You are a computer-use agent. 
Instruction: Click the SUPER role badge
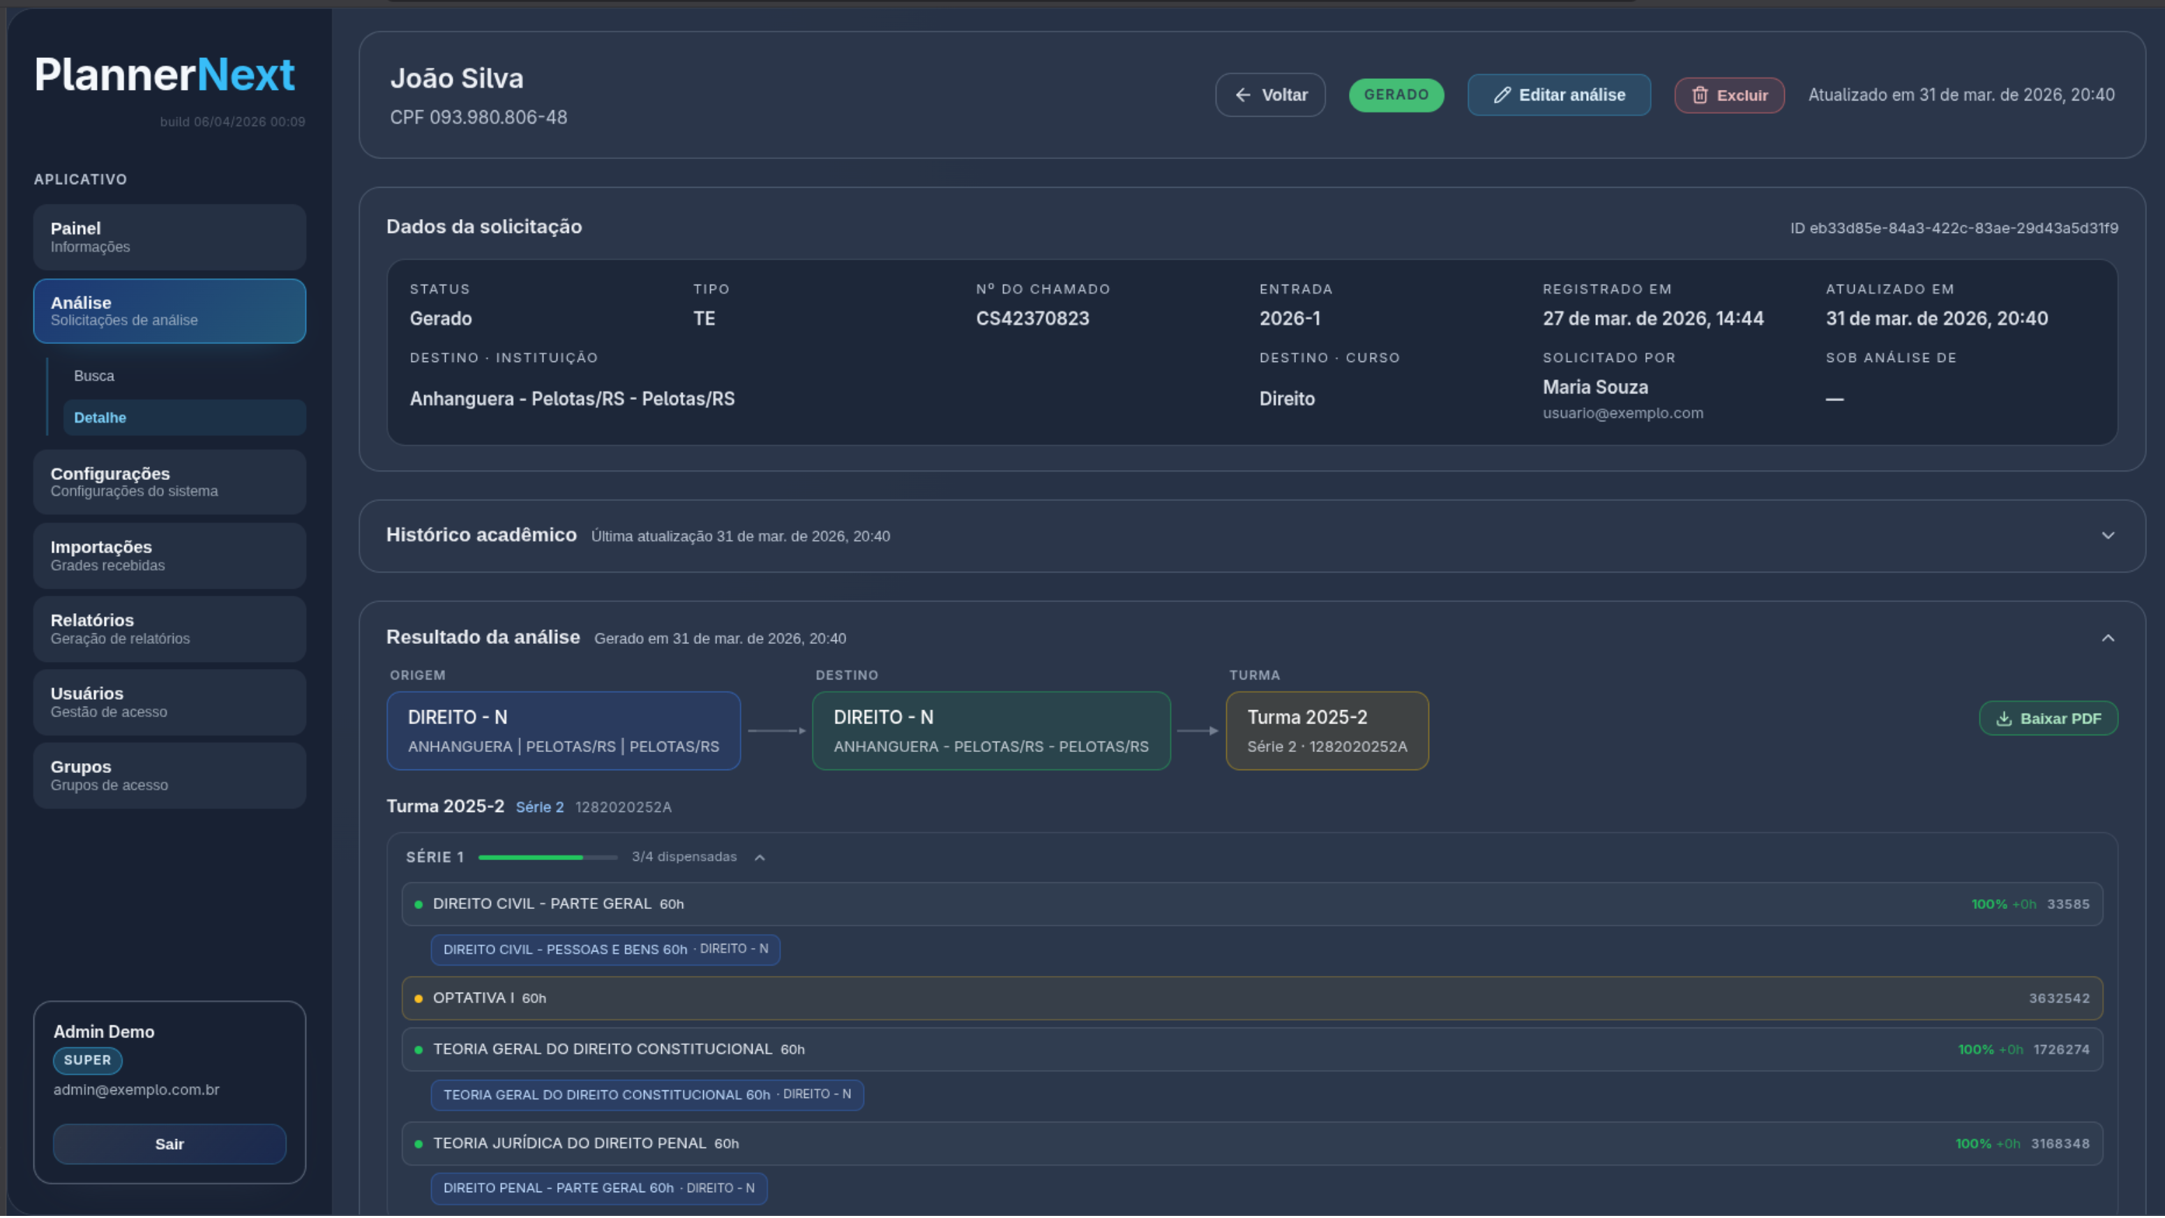click(87, 1061)
